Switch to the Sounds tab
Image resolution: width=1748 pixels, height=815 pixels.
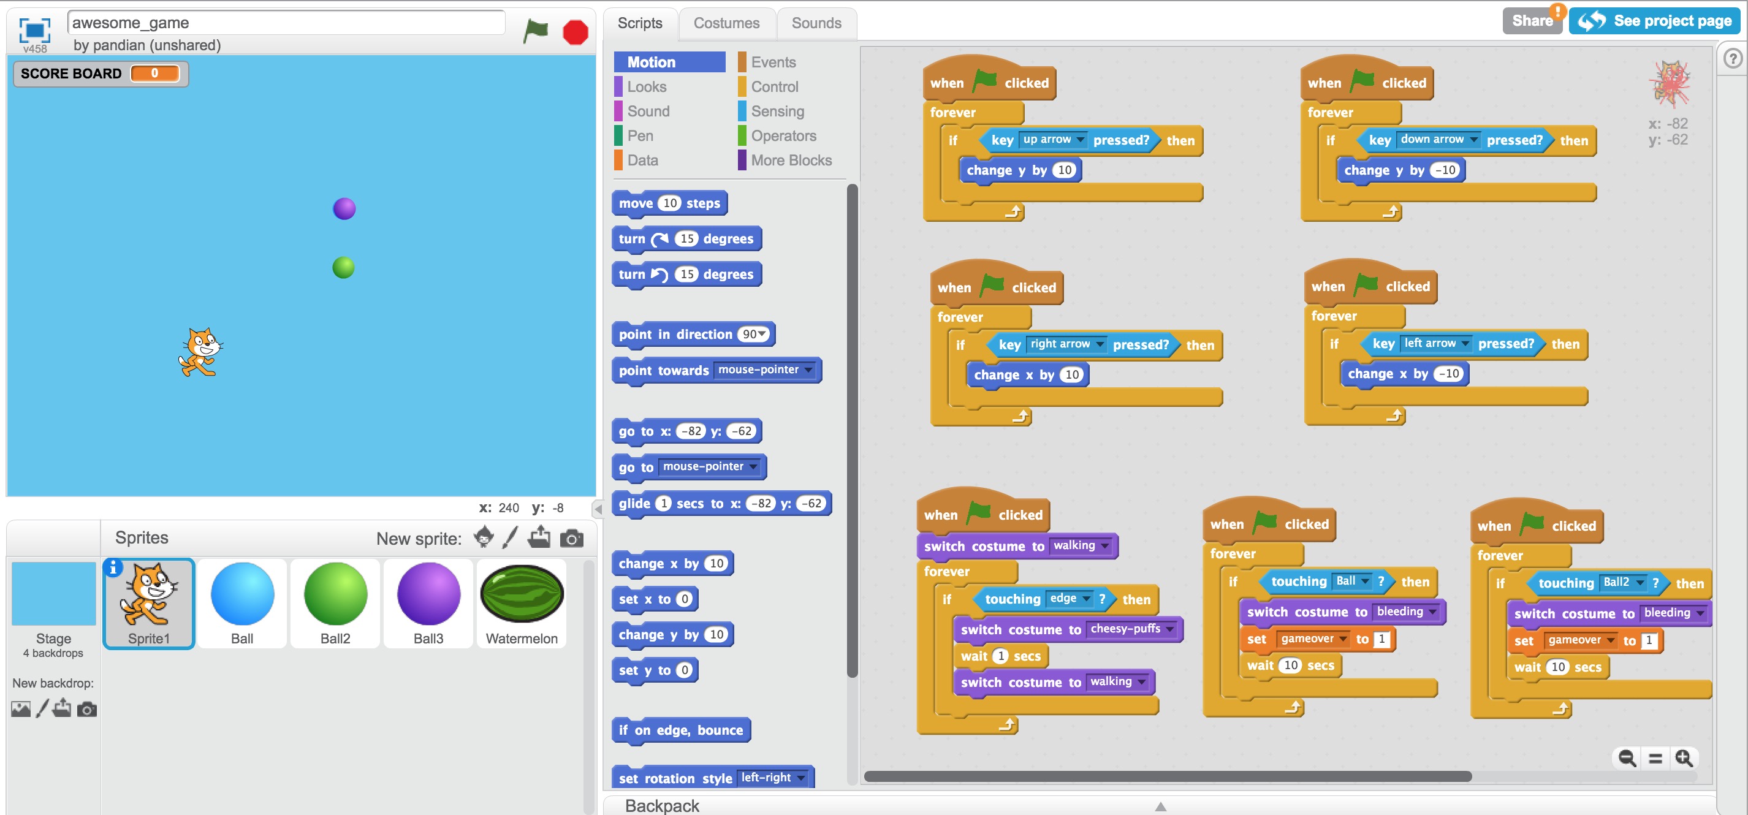[x=816, y=23]
